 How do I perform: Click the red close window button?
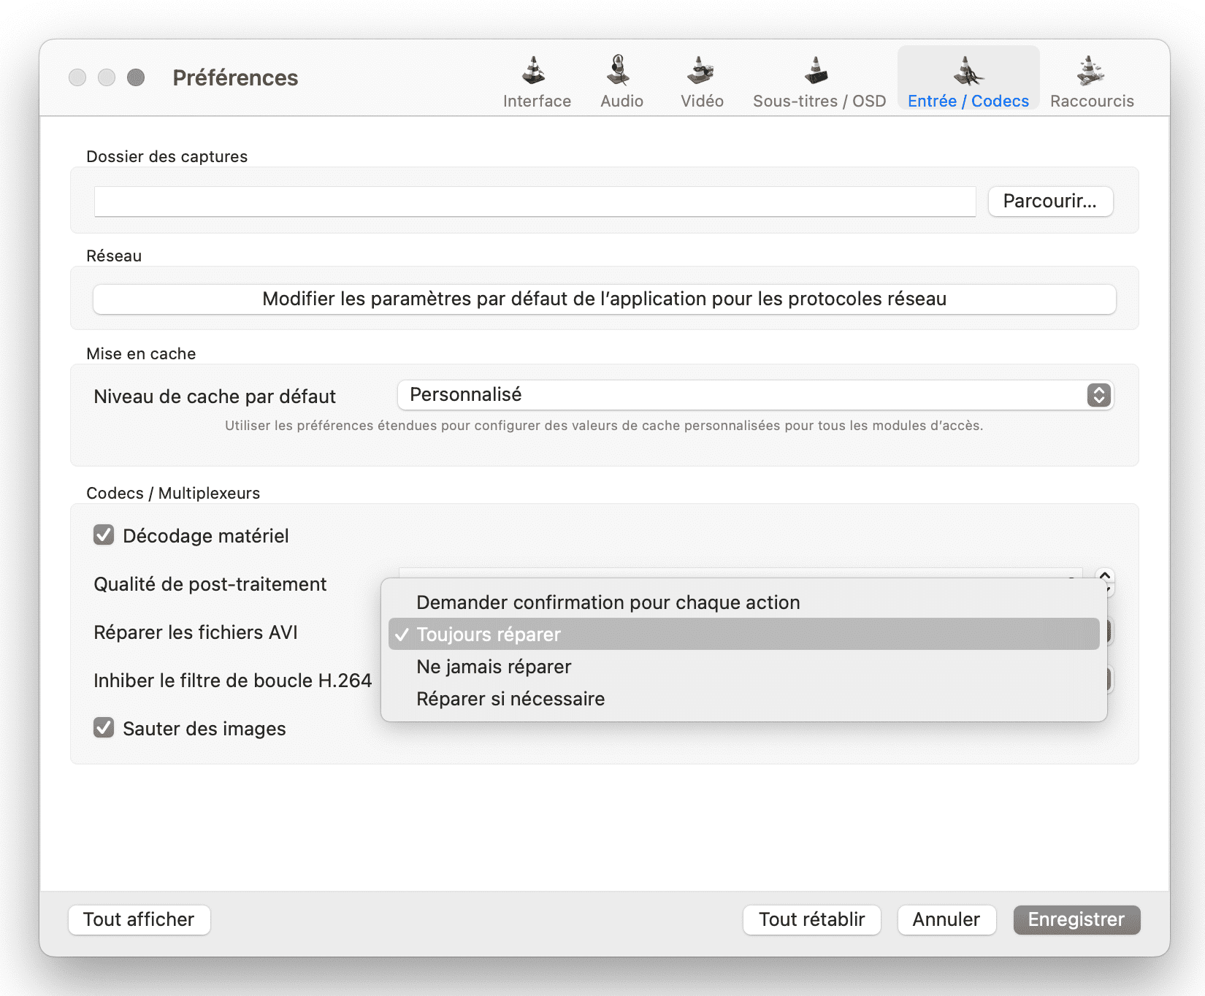[x=77, y=77]
